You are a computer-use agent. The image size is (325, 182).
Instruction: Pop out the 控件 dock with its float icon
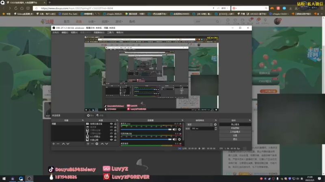pyautogui.click(x=250, y=120)
